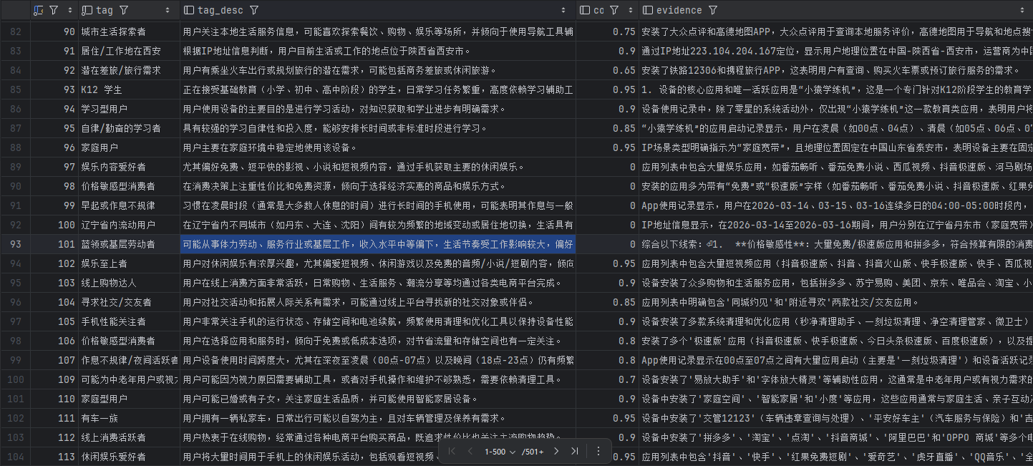
Task: Select the id cell with value 90
Action: pyautogui.click(x=54, y=31)
